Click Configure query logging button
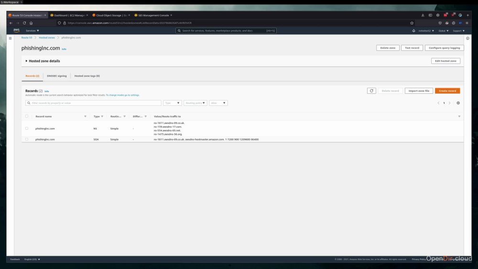Screen dimensions: 478x269 coord(445,48)
